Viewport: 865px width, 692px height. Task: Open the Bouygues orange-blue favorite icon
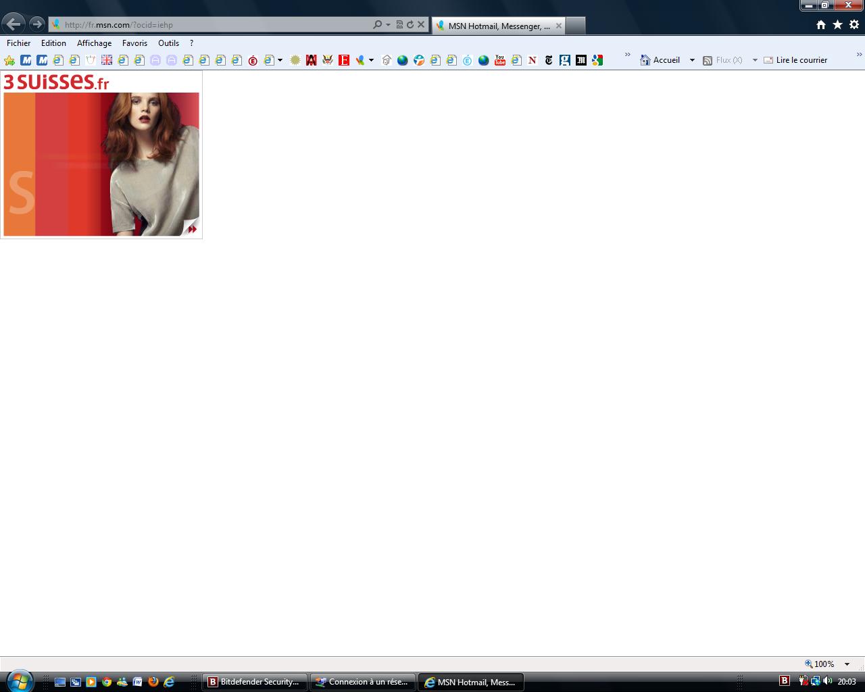pos(419,60)
